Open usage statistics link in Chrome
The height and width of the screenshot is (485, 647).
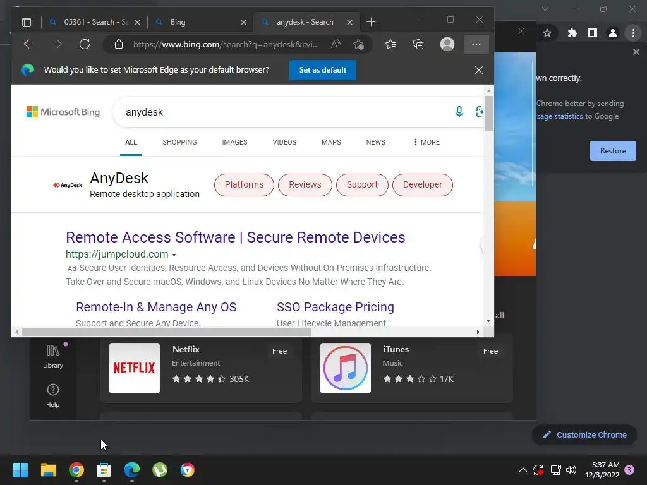560,116
